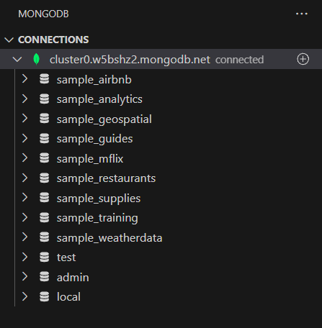Click database icon beside admin
The width and height of the screenshot is (322, 328).
pyautogui.click(x=45, y=276)
